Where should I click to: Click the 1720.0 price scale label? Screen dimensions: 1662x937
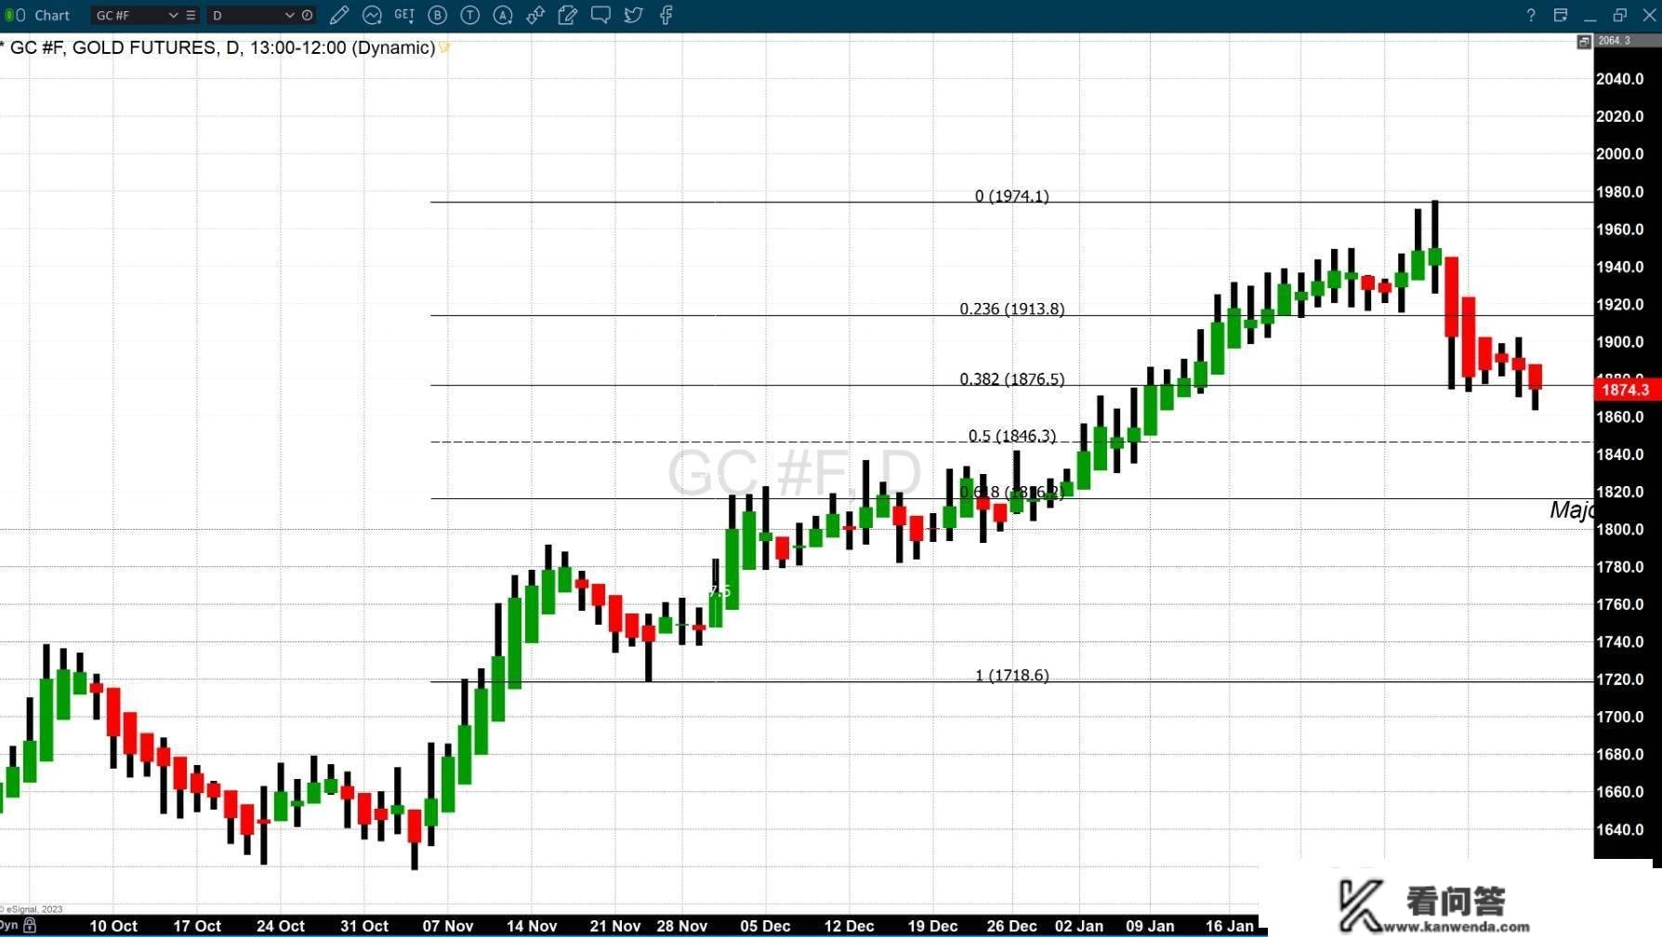(1619, 680)
